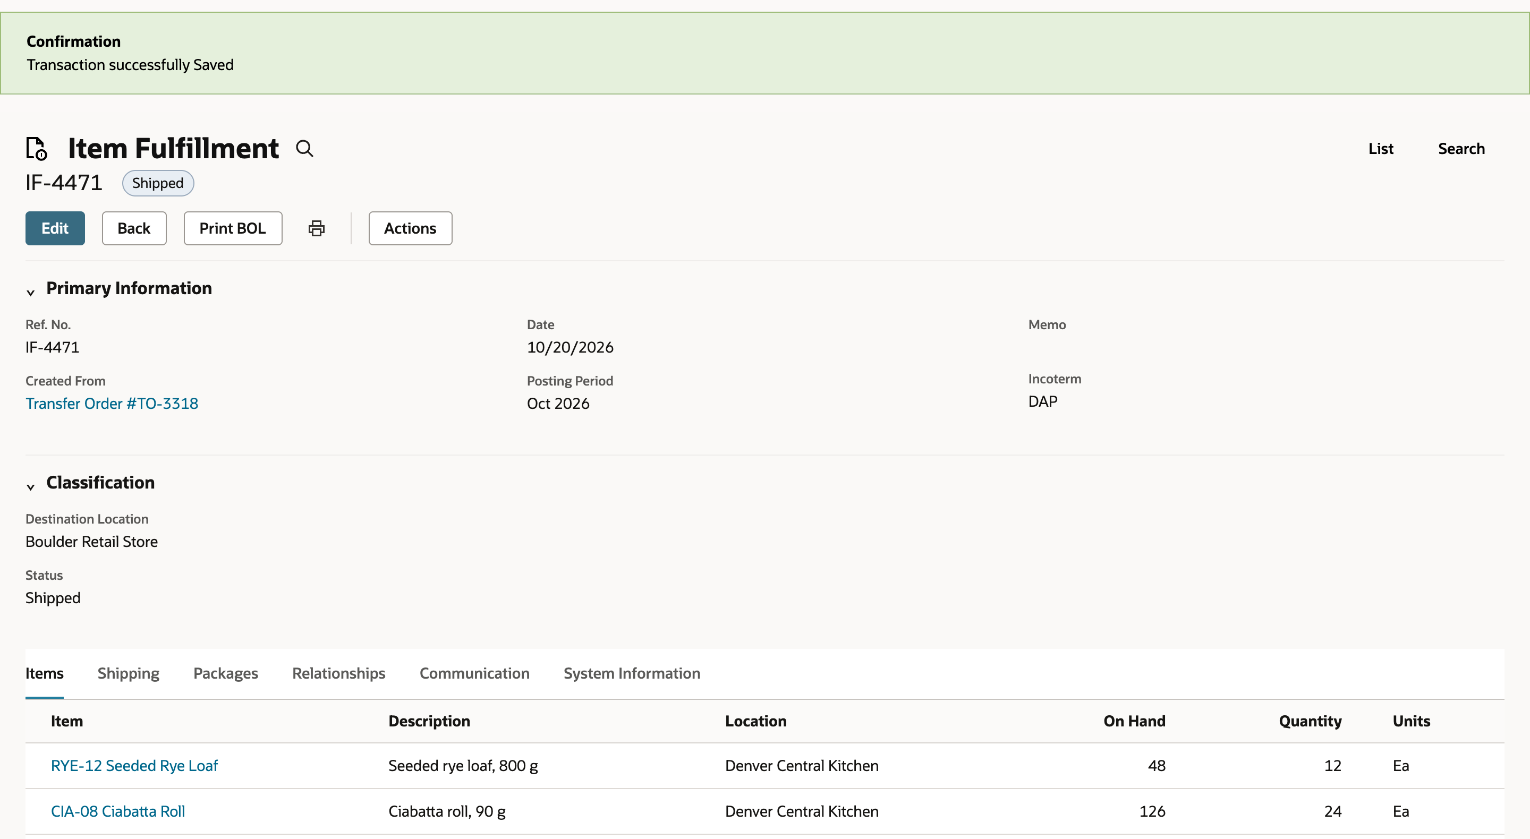Image resolution: width=1530 pixels, height=839 pixels.
Task: Click the On Hand column header
Action: coord(1134,721)
